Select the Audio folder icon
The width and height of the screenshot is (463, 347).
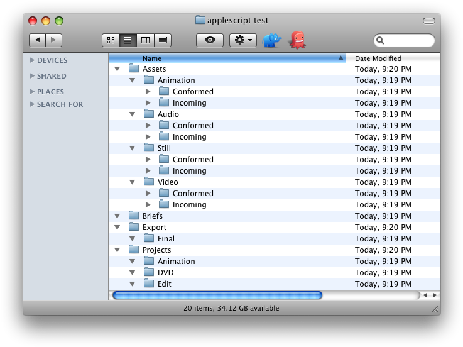[149, 114]
